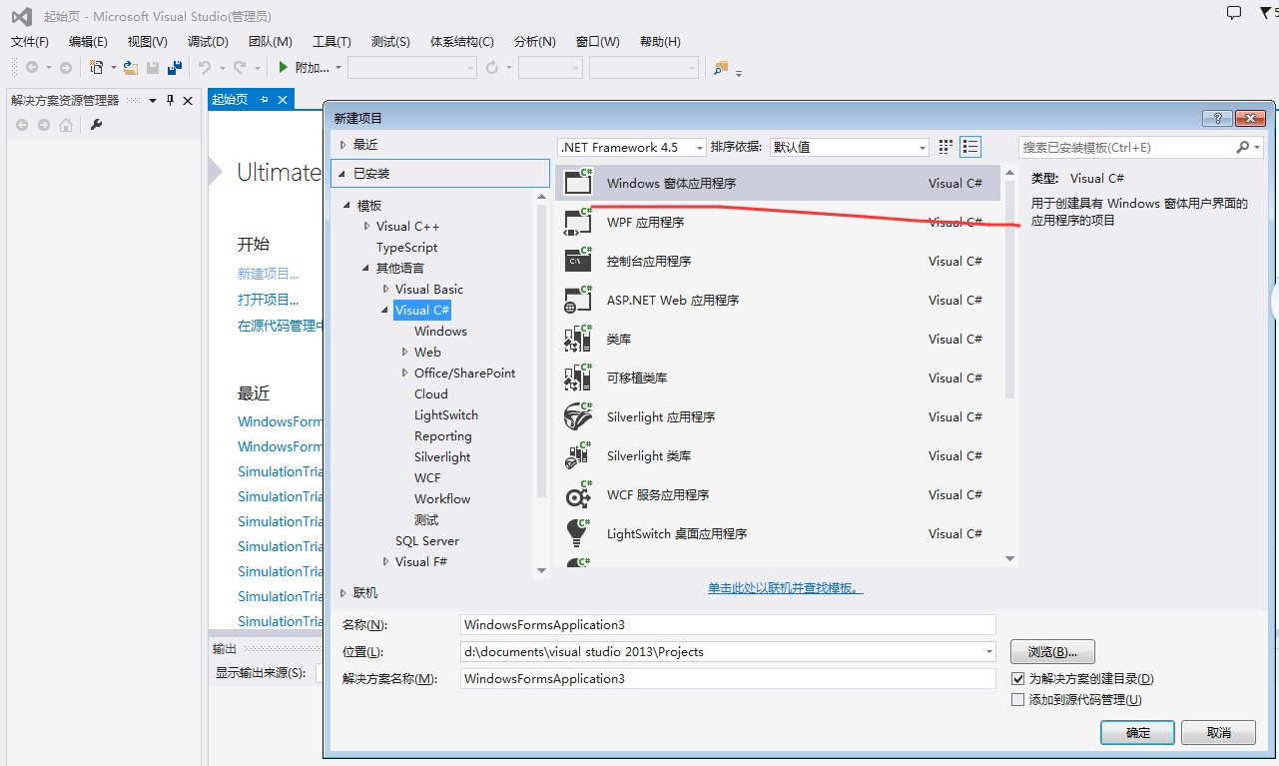This screenshot has height=766, width=1279.
Task: Select the Windows 窗体应用程序 template icon
Action: click(x=577, y=182)
